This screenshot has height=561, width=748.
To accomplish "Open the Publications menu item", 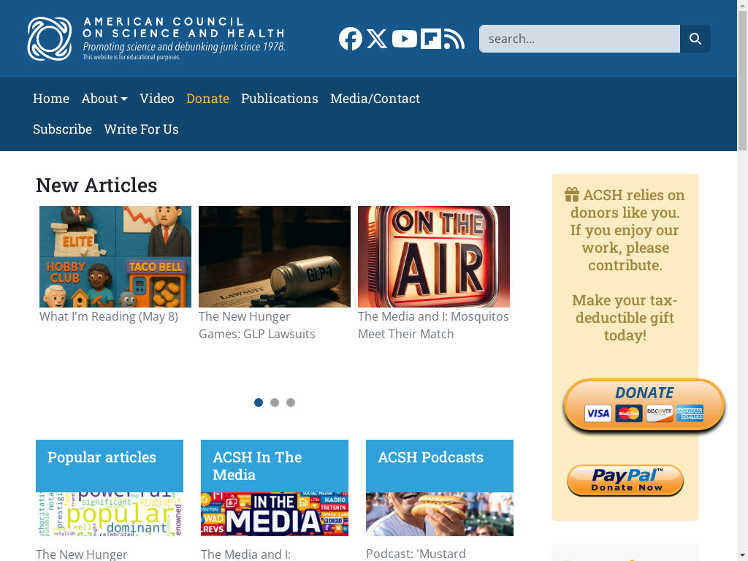I will [x=280, y=99].
